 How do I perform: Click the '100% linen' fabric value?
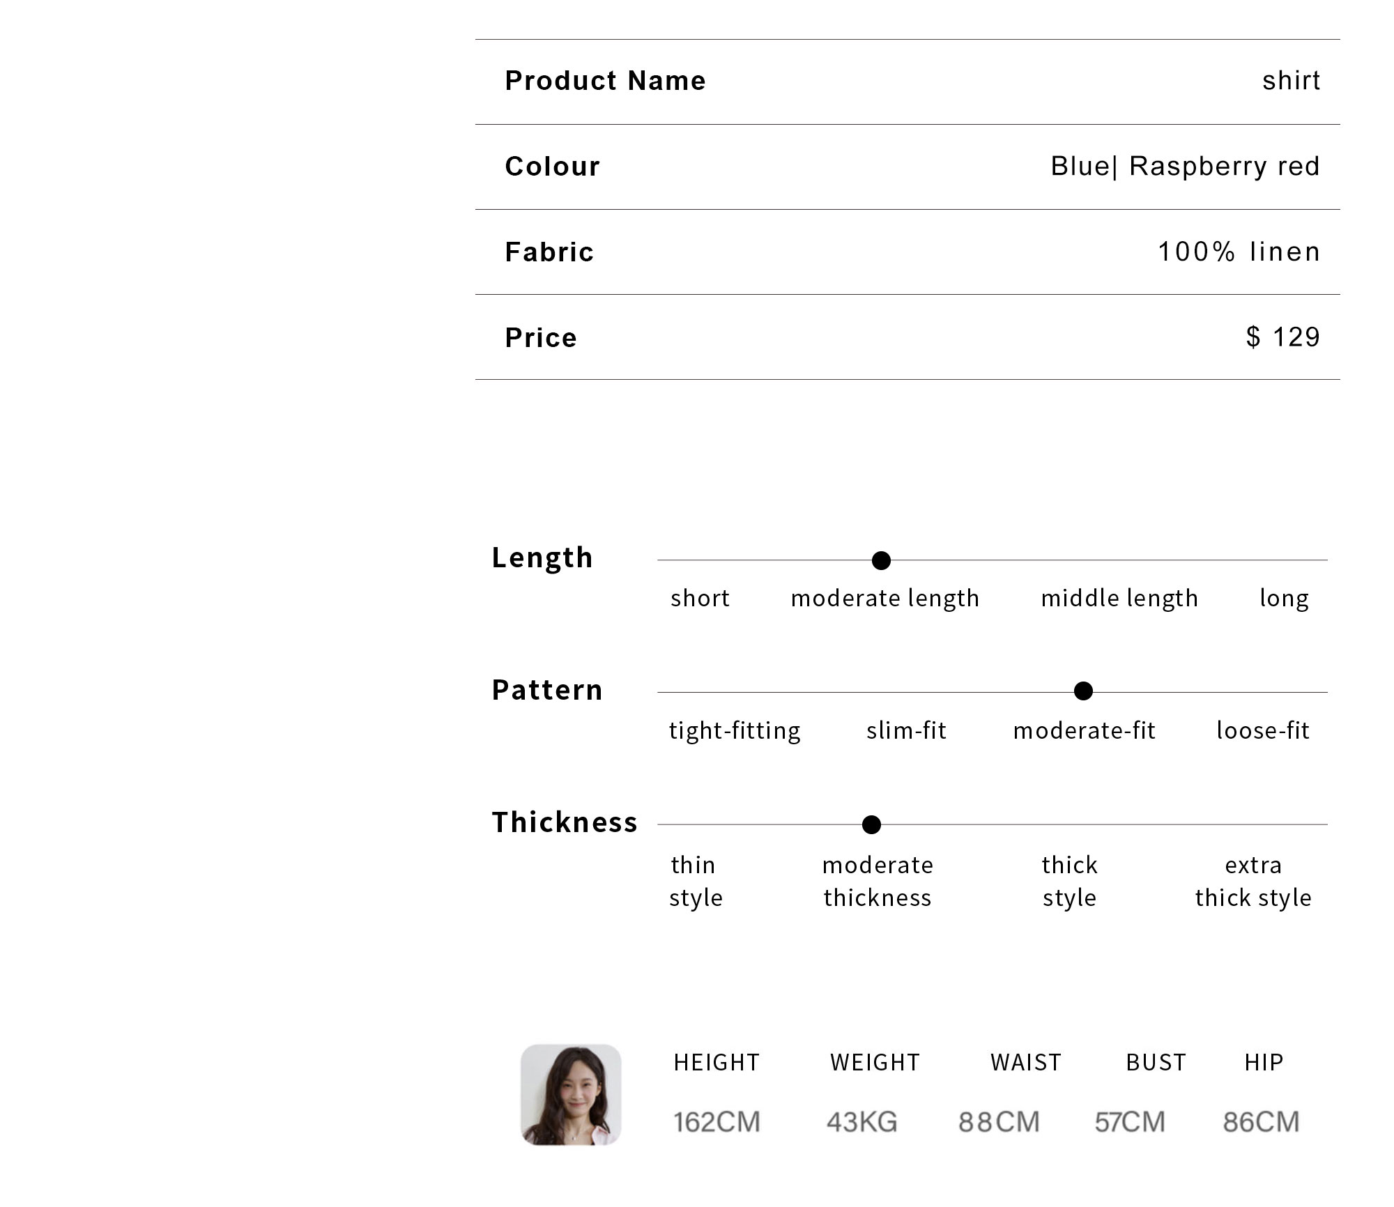point(1239,252)
